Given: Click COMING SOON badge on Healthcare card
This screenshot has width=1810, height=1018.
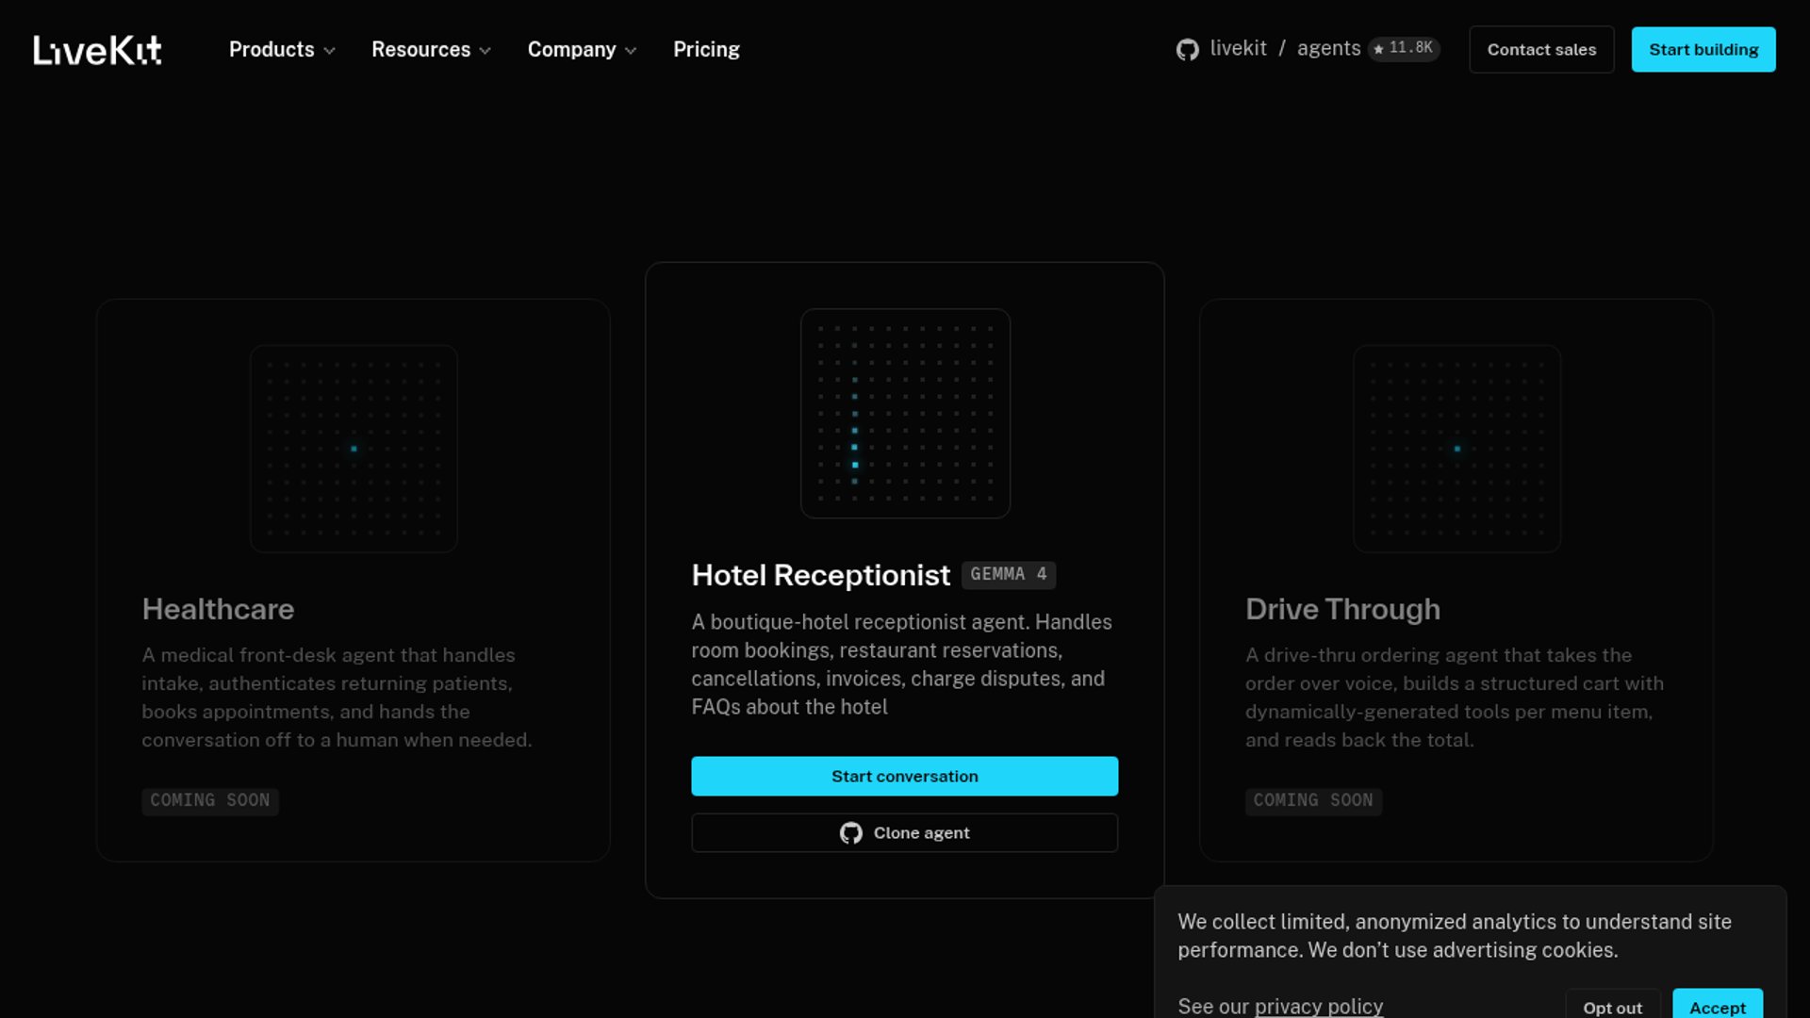Looking at the screenshot, I should pos(210,801).
